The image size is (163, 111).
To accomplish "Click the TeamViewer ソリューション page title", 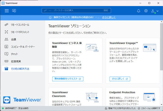I will click(x=70, y=26).
